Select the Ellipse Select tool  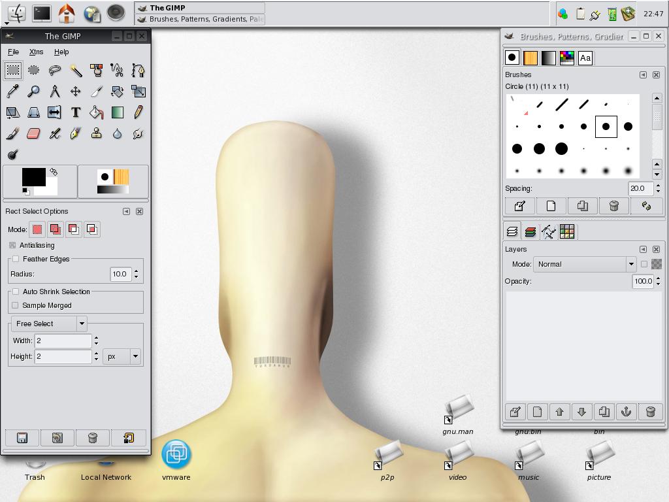34,70
